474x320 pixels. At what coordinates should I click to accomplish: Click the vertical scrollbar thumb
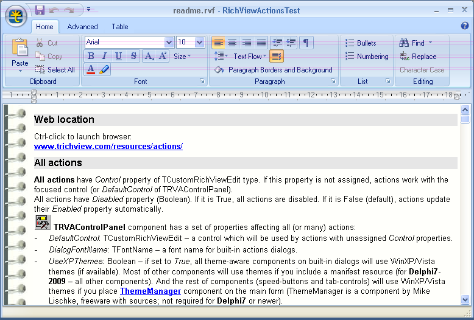[x=465, y=119]
